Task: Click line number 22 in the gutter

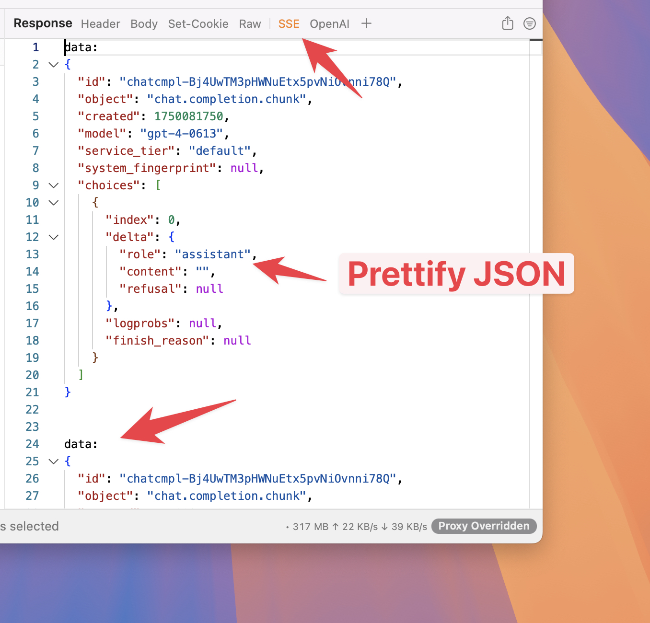Action: [32, 410]
